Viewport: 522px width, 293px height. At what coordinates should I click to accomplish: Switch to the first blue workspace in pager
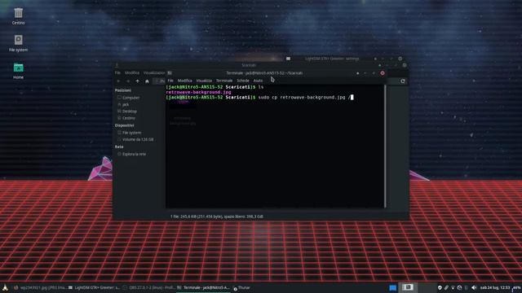(392, 287)
